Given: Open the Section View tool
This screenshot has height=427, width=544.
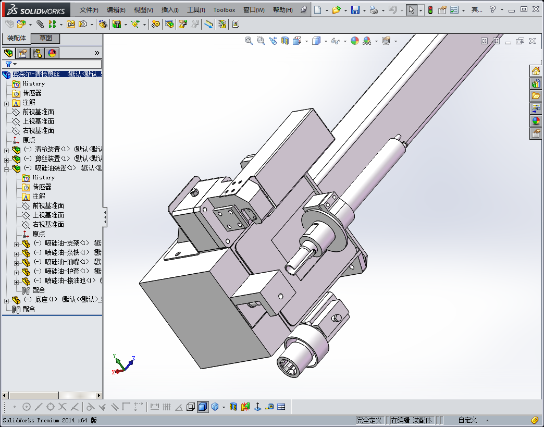Looking at the screenshot, I should coord(285,41).
